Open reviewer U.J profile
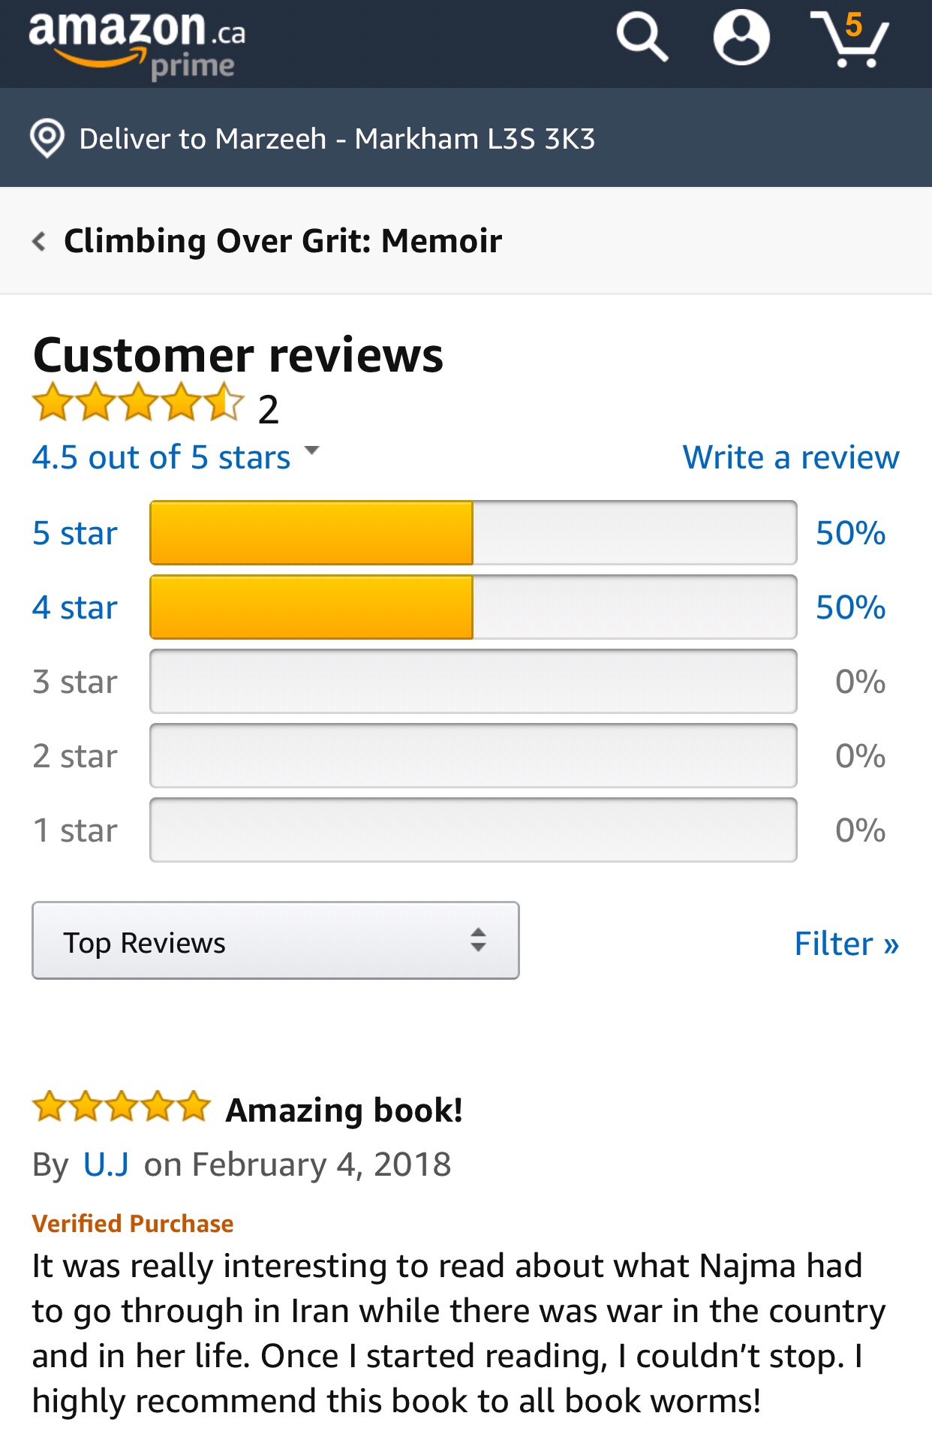The height and width of the screenshot is (1443, 932). click(x=106, y=1164)
